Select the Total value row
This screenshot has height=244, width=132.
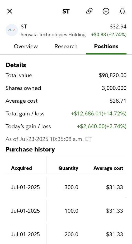[x=66, y=75]
